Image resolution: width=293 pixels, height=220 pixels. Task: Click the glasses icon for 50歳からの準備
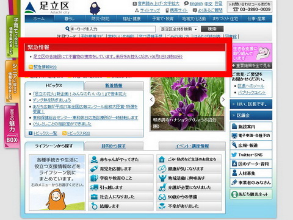point(162,197)
